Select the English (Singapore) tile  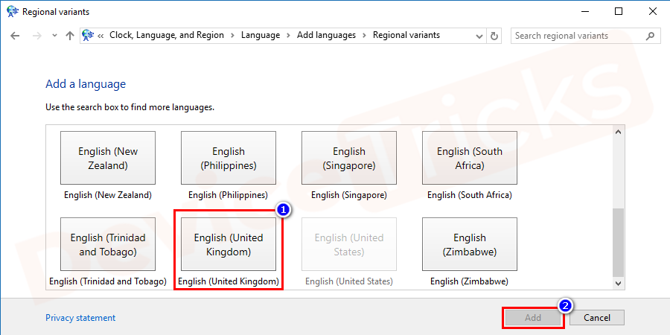(348, 158)
